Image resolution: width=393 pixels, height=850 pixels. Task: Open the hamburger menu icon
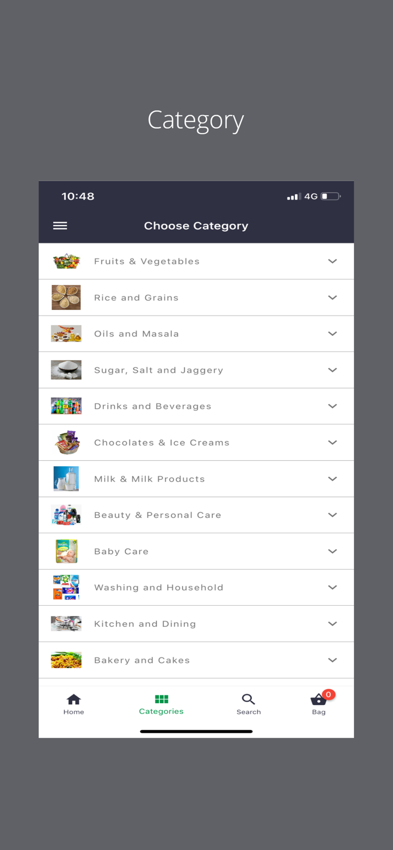[60, 226]
